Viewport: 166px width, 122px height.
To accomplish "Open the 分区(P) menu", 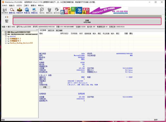I will point(19,5).
